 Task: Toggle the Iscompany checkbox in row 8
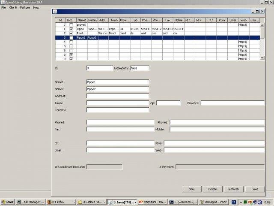pos(71,55)
